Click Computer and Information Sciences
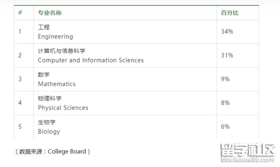The height and width of the screenshot is (167, 280). (x=91, y=60)
